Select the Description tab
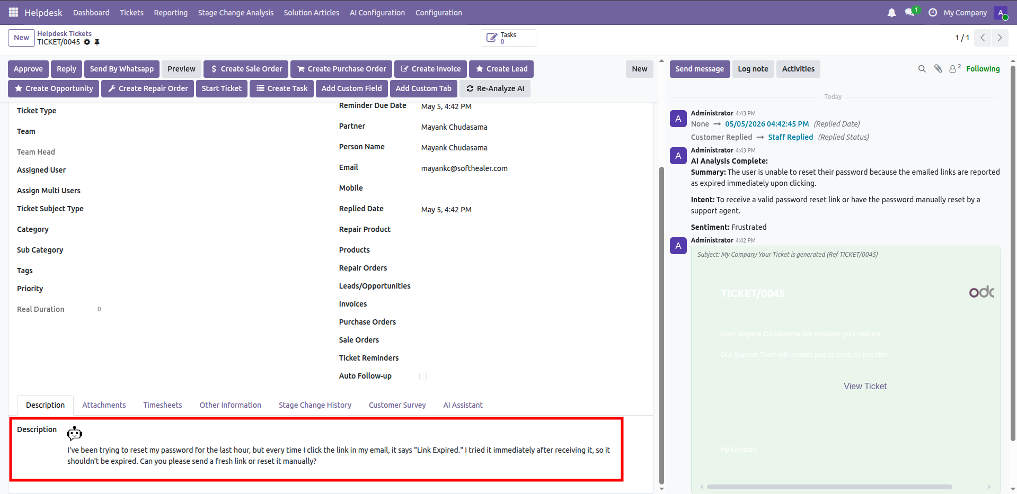 (x=45, y=405)
